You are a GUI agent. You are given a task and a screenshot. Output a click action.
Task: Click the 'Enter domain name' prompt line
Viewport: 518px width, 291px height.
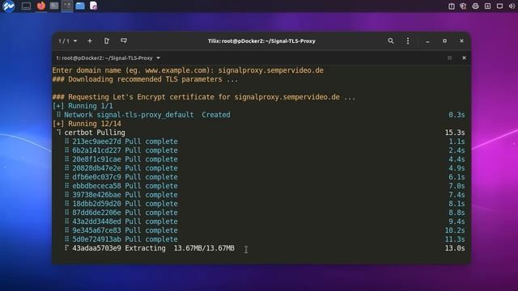[188, 70]
